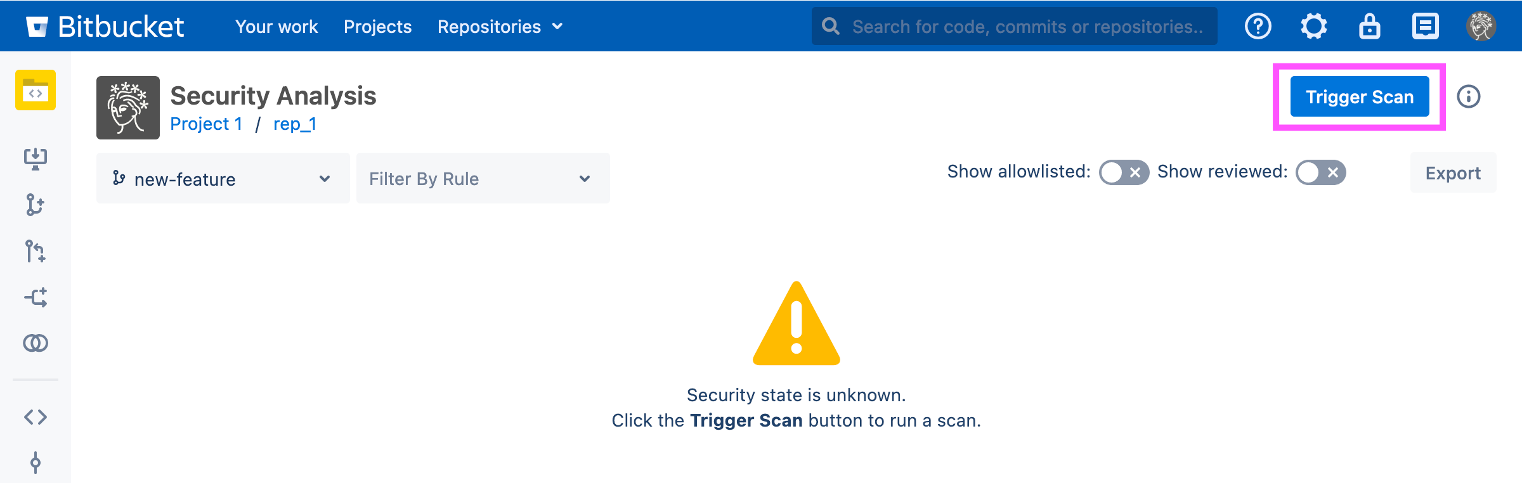Expand the Filter By Rule dropdown
Screen dimensions: 1522x483
[x=483, y=179]
